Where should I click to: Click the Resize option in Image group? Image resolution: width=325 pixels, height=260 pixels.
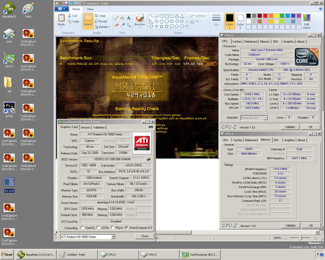(x=101, y=21)
